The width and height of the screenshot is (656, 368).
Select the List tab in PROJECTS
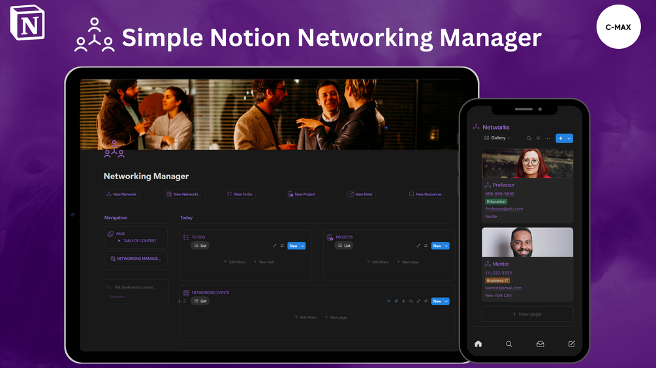pyautogui.click(x=344, y=246)
